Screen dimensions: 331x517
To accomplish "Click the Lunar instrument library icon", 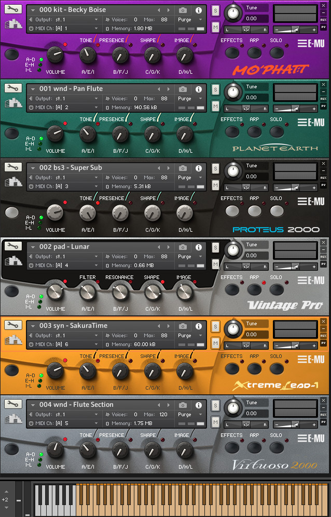I will (x=13, y=261).
